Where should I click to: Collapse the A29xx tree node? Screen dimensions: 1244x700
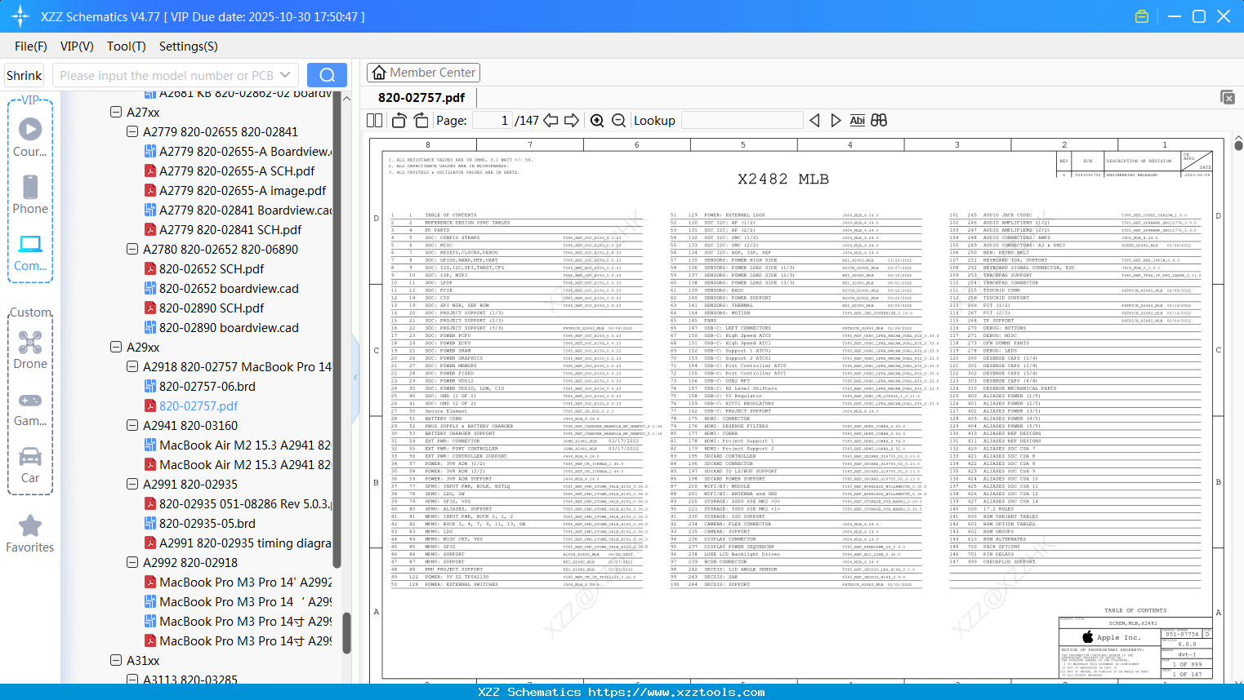click(x=116, y=347)
